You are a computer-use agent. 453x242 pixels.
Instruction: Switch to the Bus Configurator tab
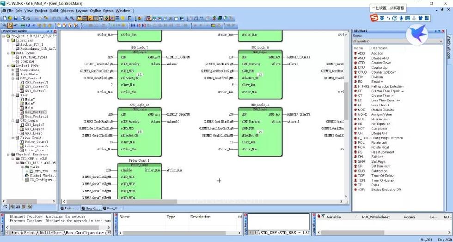pos(85,233)
